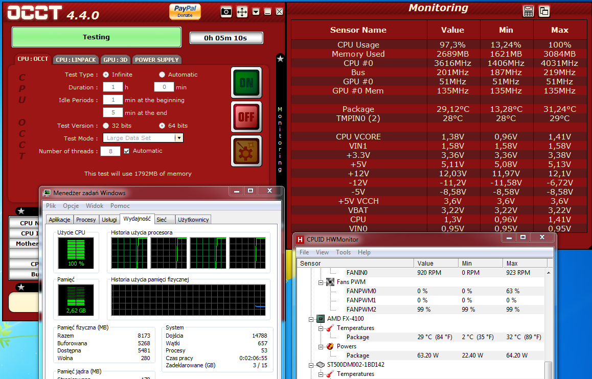Click the ST500DM002 hard drive icon
The height and width of the screenshot is (379, 592).
coord(321,365)
